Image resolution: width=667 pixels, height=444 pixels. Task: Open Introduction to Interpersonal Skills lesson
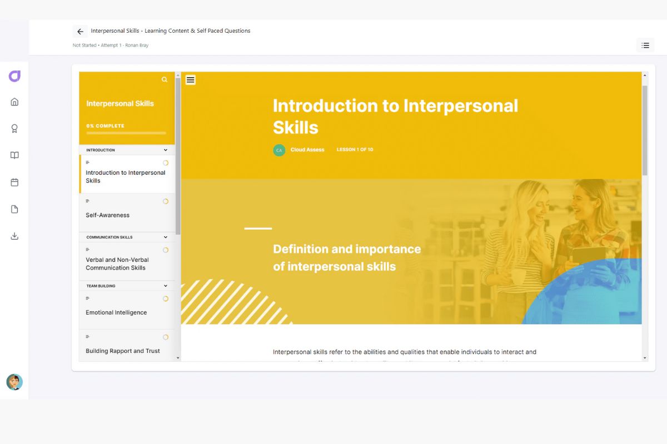coord(127,174)
